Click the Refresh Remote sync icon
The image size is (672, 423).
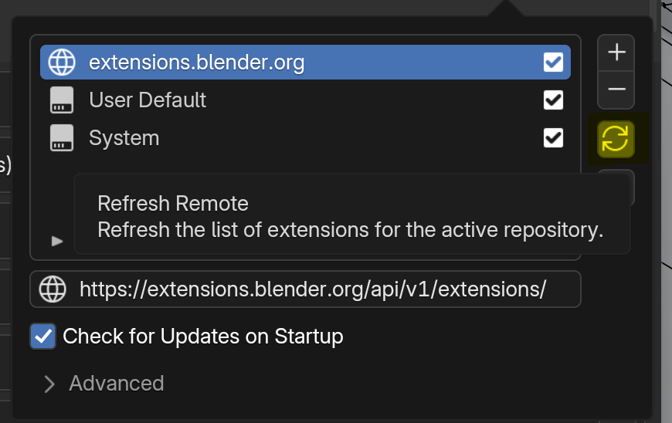(x=616, y=139)
